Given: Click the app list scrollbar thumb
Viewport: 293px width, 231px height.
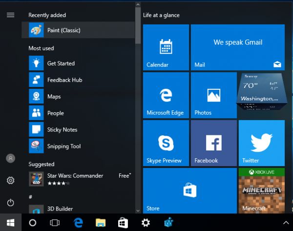Looking at the screenshot, I should click(x=138, y=25).
